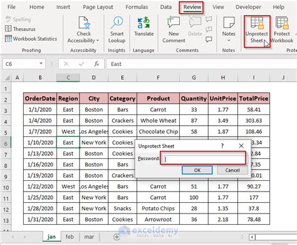The image size is (297, 245).
Task: Click the OrderDate header cell
Action: tap(40, 99)
